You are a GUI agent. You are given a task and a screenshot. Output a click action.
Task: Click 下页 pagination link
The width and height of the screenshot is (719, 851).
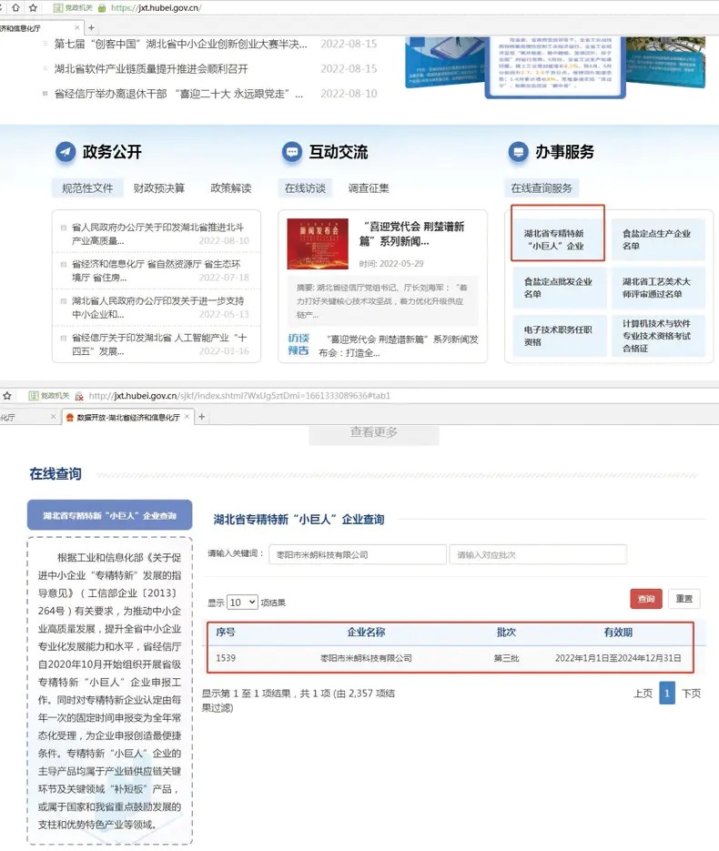(692, 694)
